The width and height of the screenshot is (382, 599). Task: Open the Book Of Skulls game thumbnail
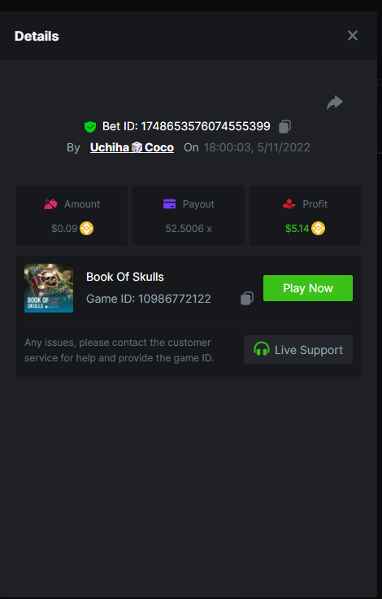point(49,288)
